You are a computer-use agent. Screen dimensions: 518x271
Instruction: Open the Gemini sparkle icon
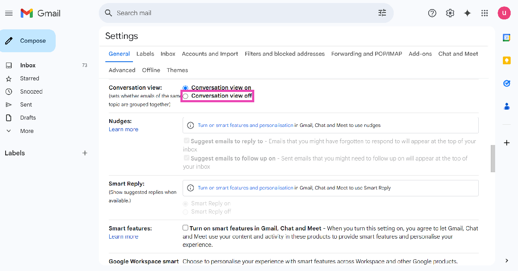[x=467, y=13]
